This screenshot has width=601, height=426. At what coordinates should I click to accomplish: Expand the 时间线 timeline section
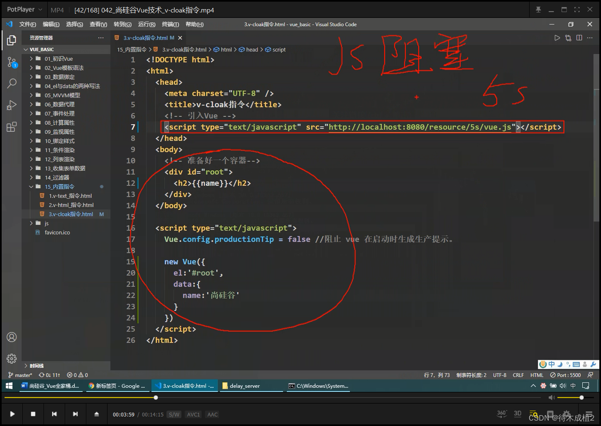tap(66, 366)
